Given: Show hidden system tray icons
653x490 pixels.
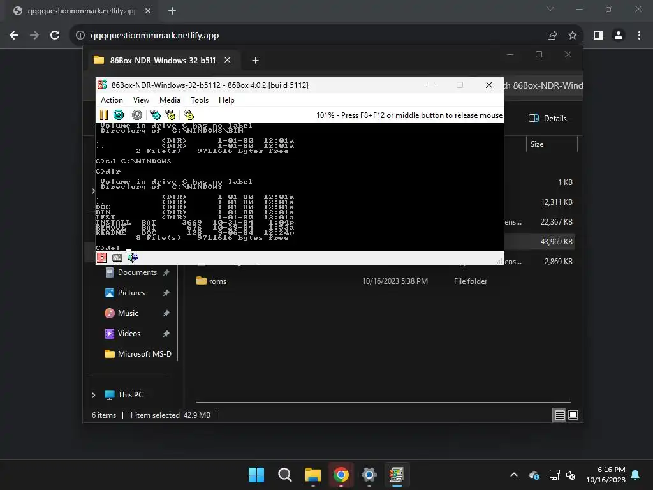Looking at the screenshot, I should (x=514, y=475).
